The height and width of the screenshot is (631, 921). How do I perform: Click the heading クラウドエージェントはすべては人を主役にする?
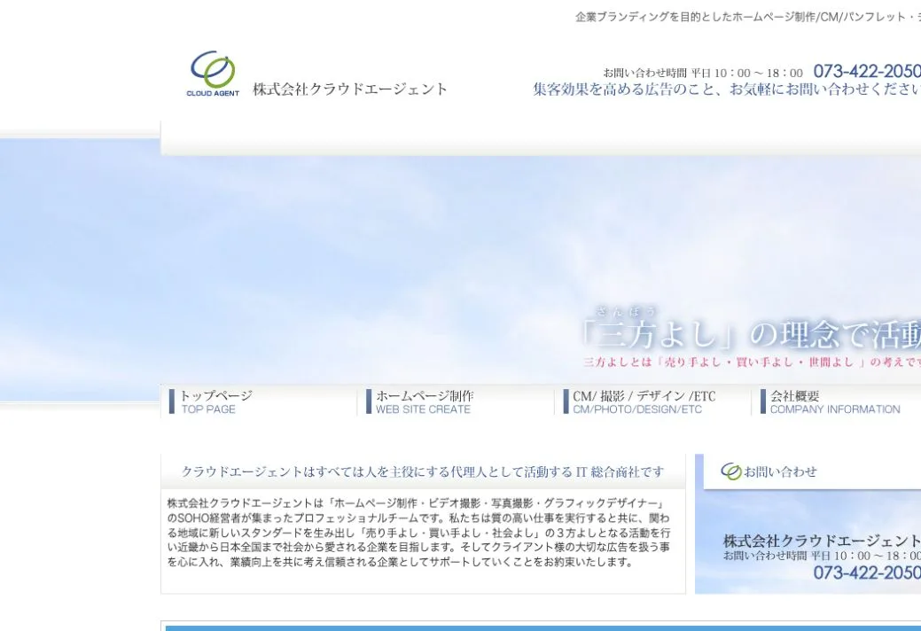(x=423, y=472)
